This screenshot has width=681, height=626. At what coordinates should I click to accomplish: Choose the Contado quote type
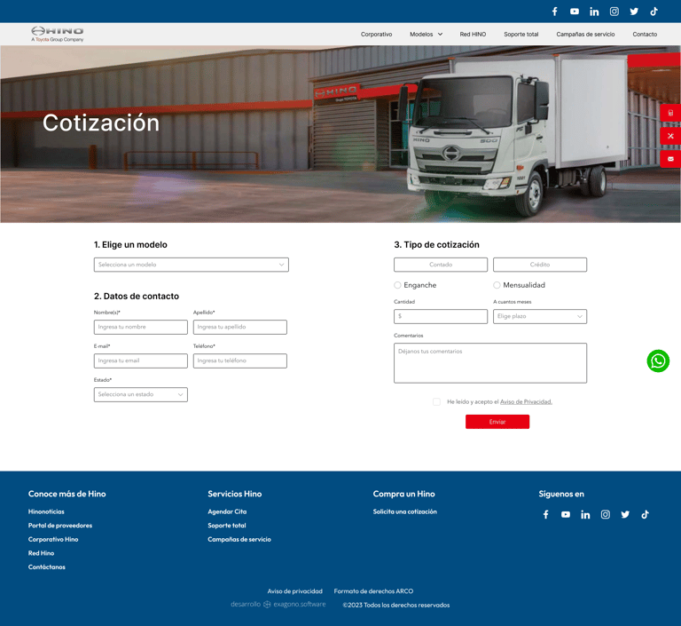click(441, 265)
